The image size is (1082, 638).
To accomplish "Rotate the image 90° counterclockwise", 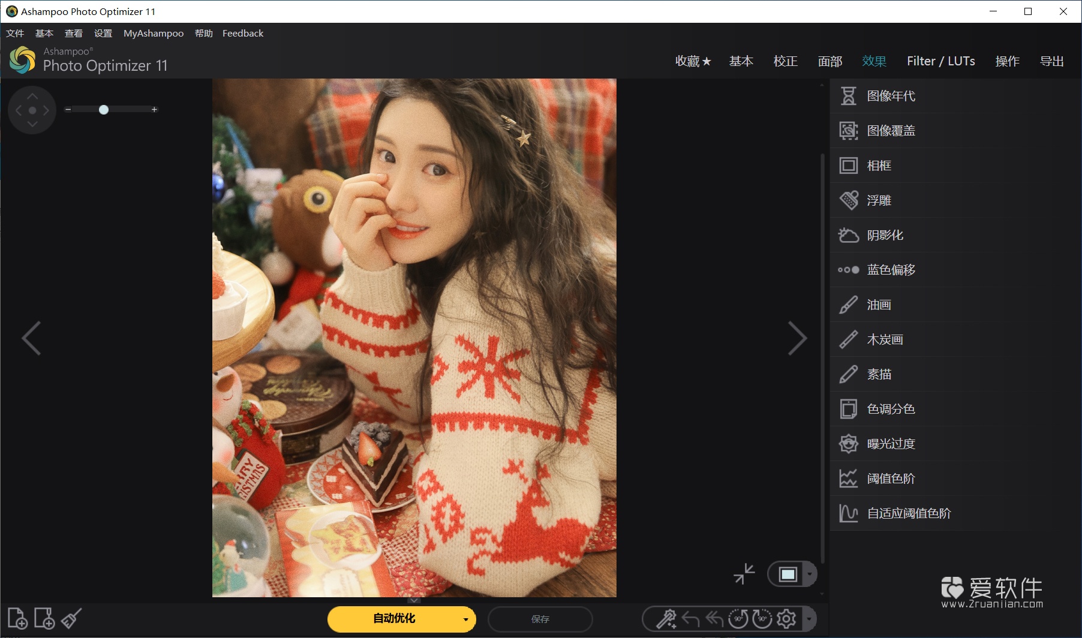I will pos(739,619).
